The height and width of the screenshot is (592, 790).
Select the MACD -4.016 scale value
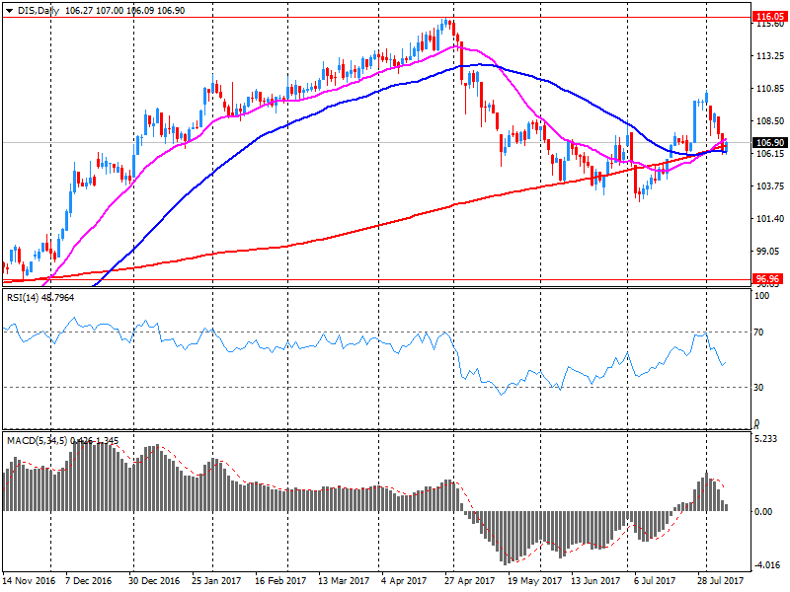(x=766, y=565)
